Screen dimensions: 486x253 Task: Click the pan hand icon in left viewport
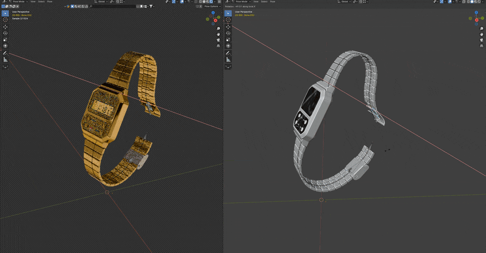tap(218, 34)
